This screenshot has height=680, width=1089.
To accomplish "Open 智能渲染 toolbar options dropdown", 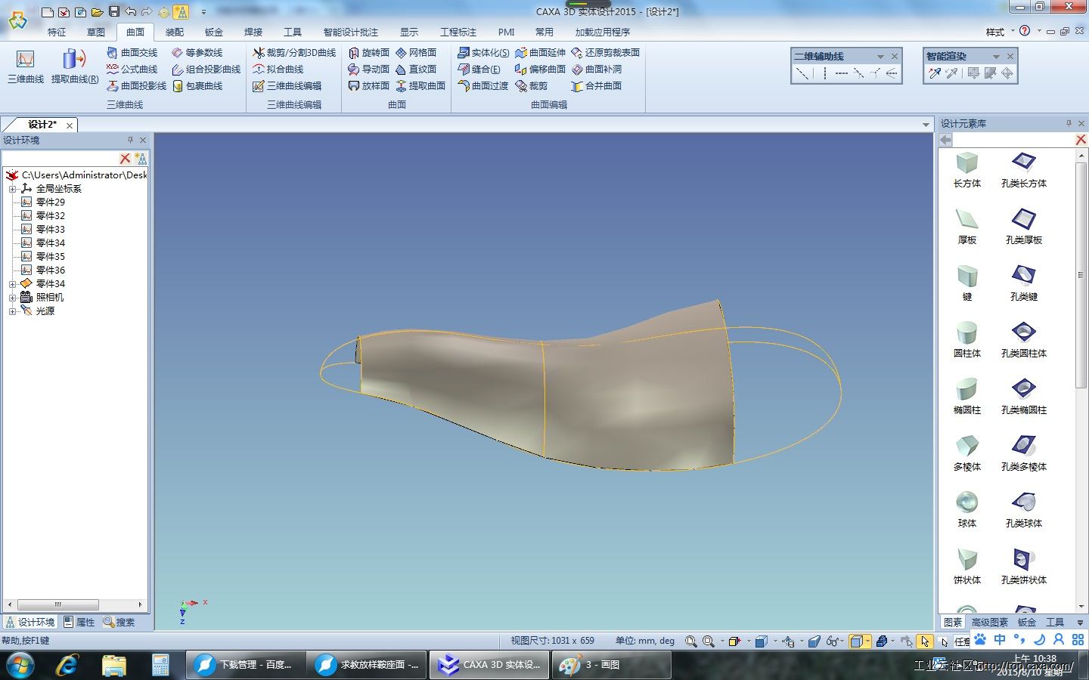I will (x=996, y=57).
